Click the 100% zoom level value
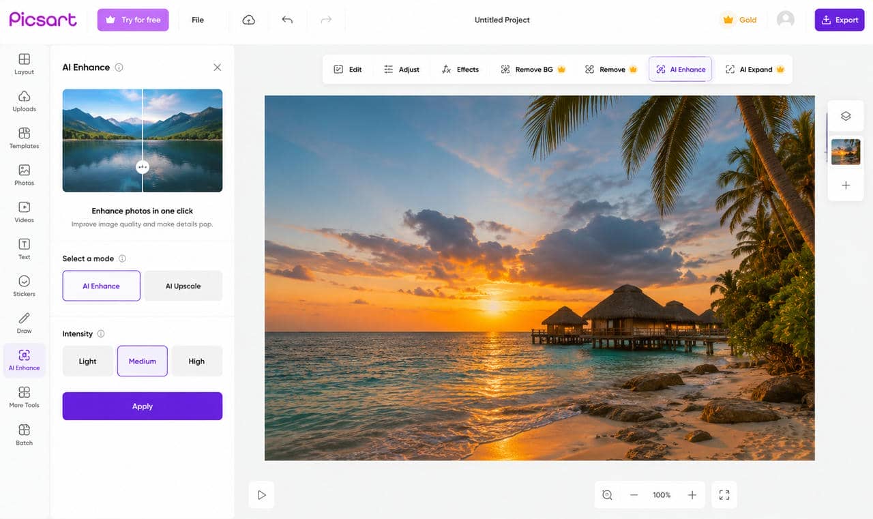Image resolution: width=873 pixels, height=519 pixels. coord(662,495)
